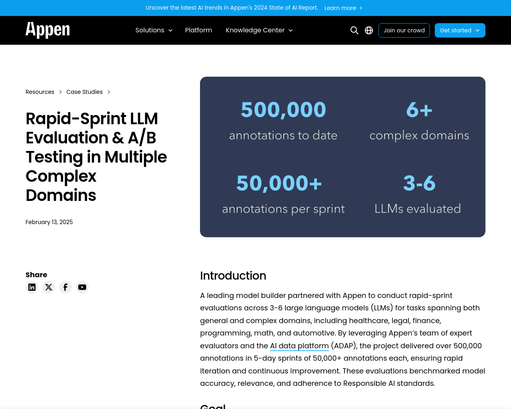Open the AI data platform link

299,346
